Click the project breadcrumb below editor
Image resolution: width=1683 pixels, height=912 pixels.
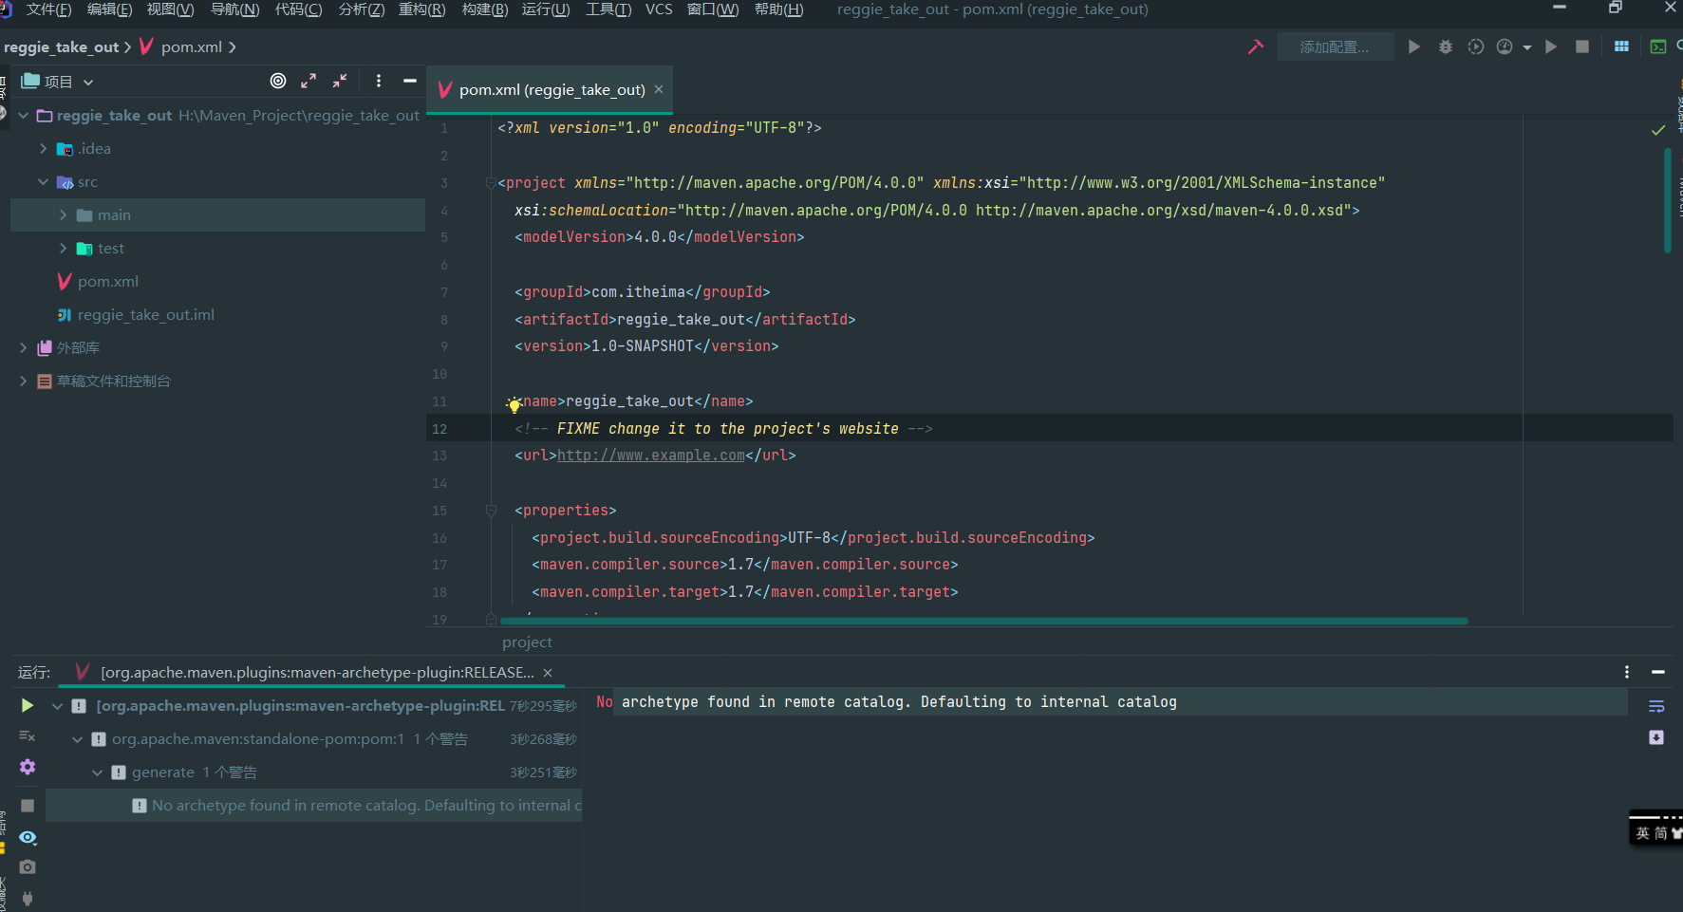pos(527,642)
